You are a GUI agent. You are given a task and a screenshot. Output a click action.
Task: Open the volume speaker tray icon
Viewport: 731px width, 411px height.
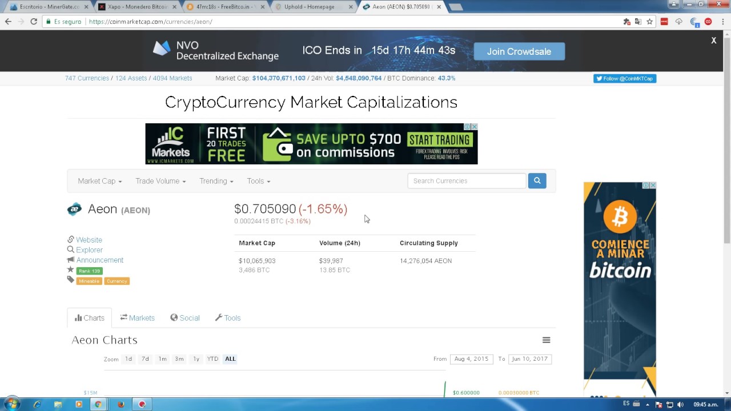pos(680,405)
